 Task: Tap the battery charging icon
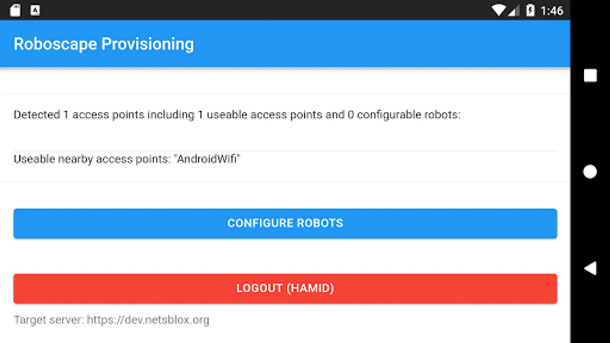[x=530, y=10]
